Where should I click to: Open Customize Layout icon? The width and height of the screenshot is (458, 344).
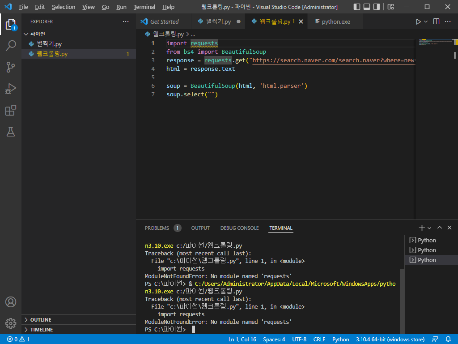pos(390,7)
